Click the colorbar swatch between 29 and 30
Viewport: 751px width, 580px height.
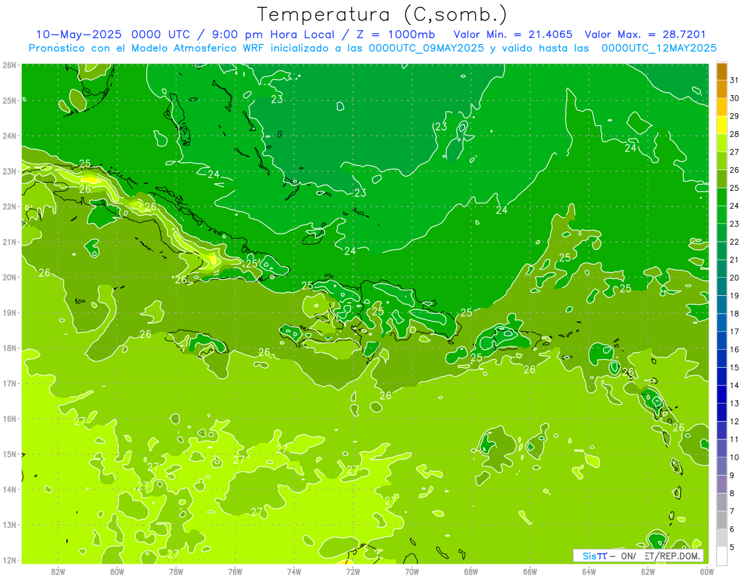coord(722,107)
